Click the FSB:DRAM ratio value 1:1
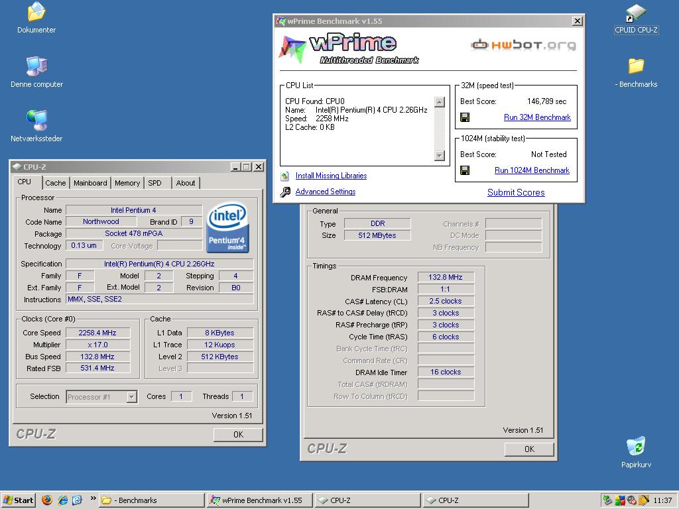 [446, 289]
